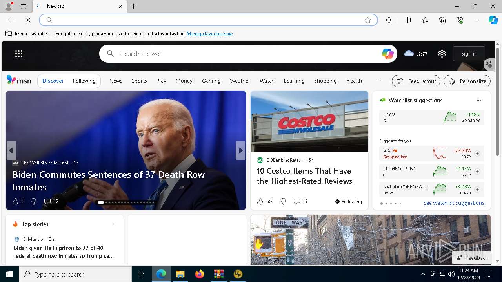The image size is (502, 282).
Task: Open the MSN apps grid launcher
Action: pos(19,54)
